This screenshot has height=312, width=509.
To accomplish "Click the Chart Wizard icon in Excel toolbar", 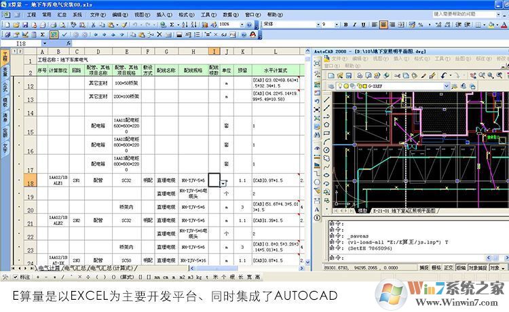I will [x=205, y=25].
